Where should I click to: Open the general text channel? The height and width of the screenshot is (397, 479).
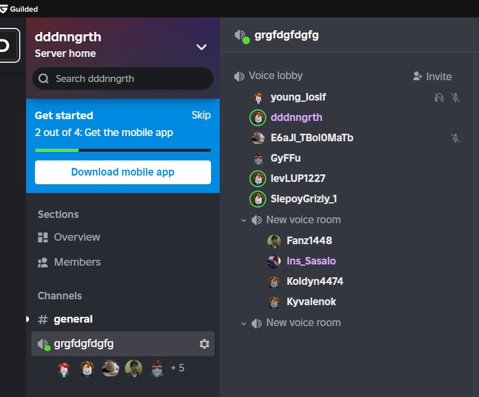click(x=73, y=319)
